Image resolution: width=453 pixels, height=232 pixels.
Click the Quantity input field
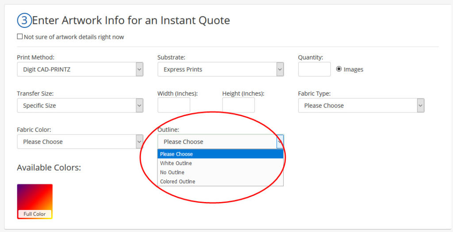(x=314, y=69)
